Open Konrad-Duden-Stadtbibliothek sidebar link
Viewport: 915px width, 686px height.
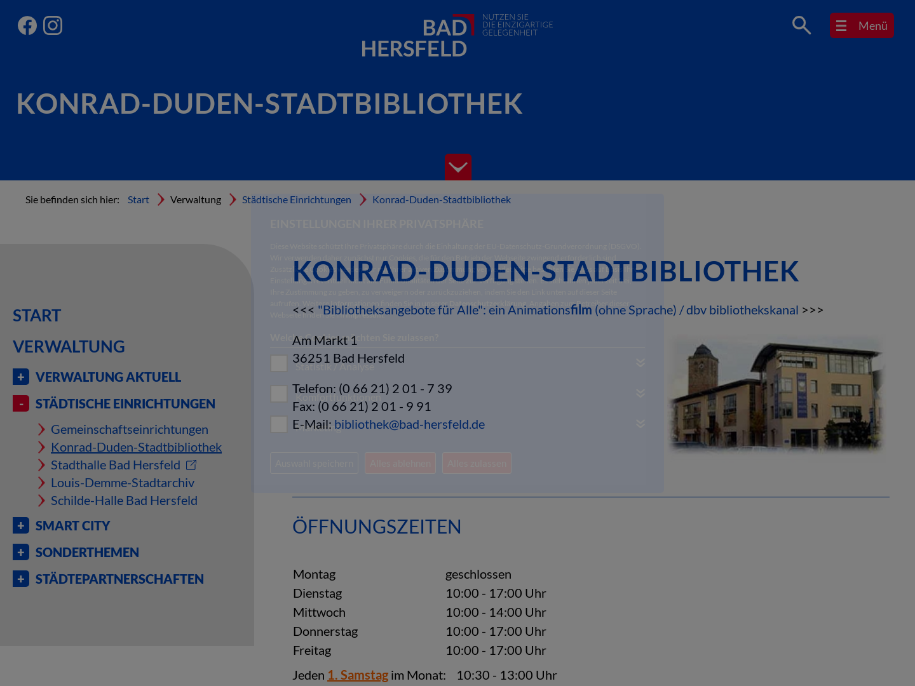[136, 447]
